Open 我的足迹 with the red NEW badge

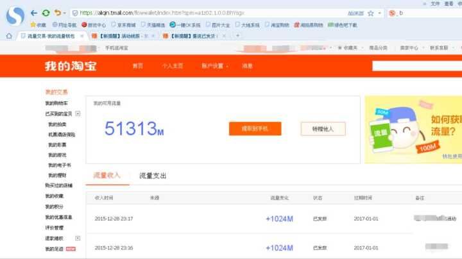pos(60,249)
